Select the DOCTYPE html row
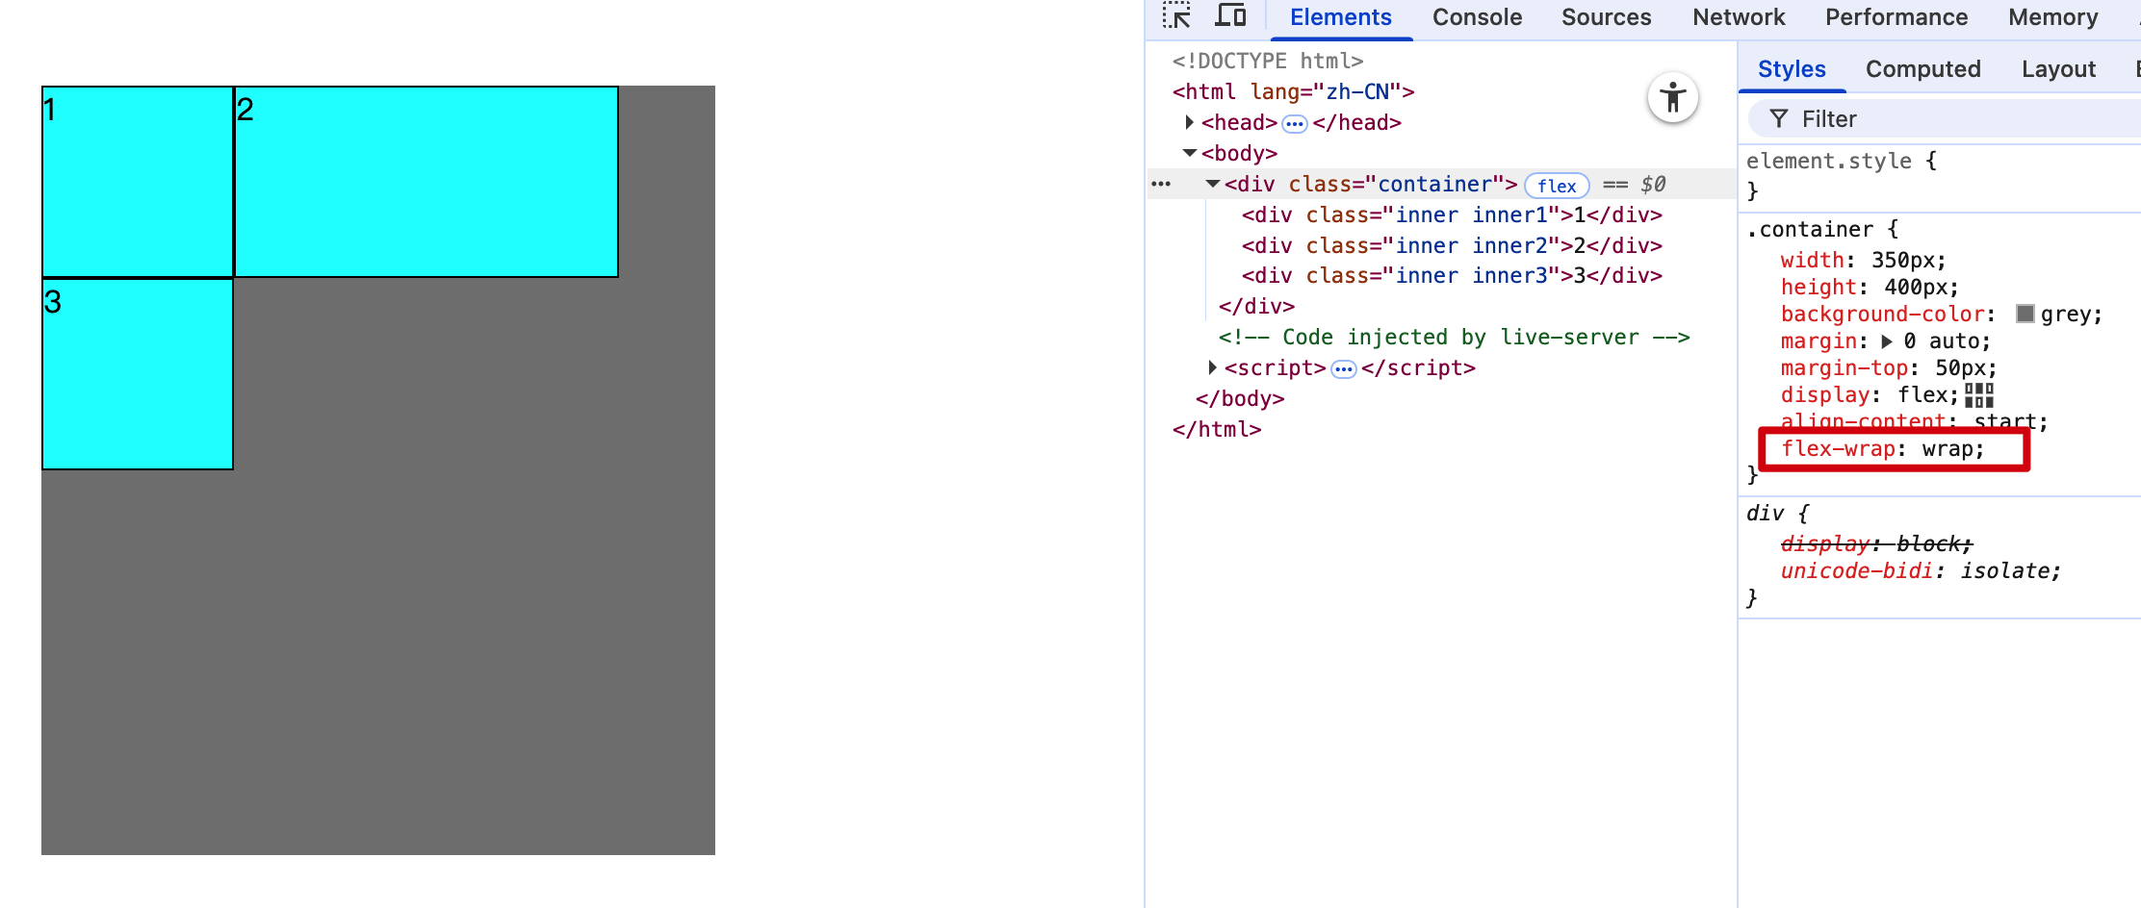The width and height of the screenshot is (2141, 908). 1268,61
